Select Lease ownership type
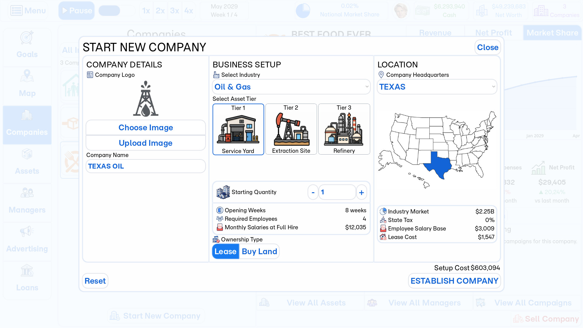583x328 pixels. pos(226,251)
